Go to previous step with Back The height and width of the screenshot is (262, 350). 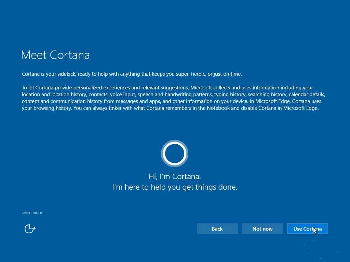point(217,229)
